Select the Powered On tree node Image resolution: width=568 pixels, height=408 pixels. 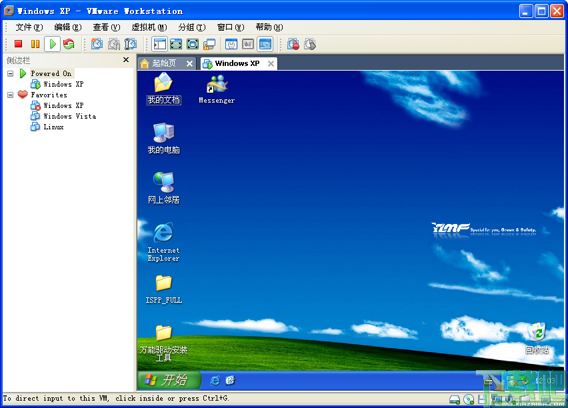[x=51, y=73]
